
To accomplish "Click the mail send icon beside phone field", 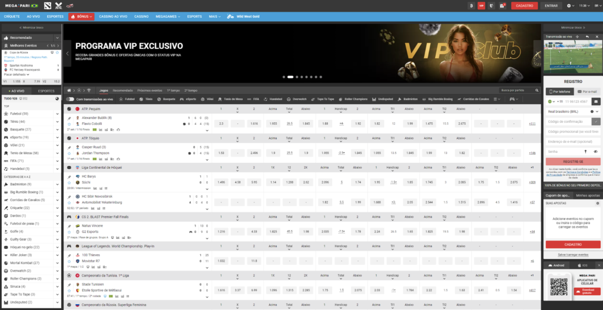I will tap(596, 101).
